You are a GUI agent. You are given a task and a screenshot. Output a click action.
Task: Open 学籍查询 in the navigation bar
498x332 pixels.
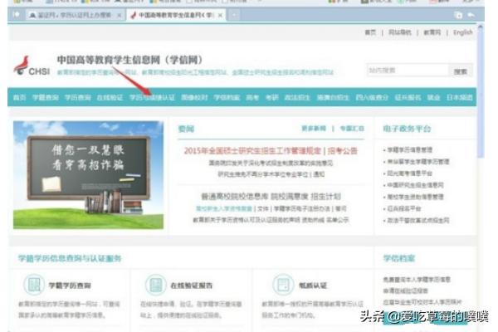click(x=45, y=97)
